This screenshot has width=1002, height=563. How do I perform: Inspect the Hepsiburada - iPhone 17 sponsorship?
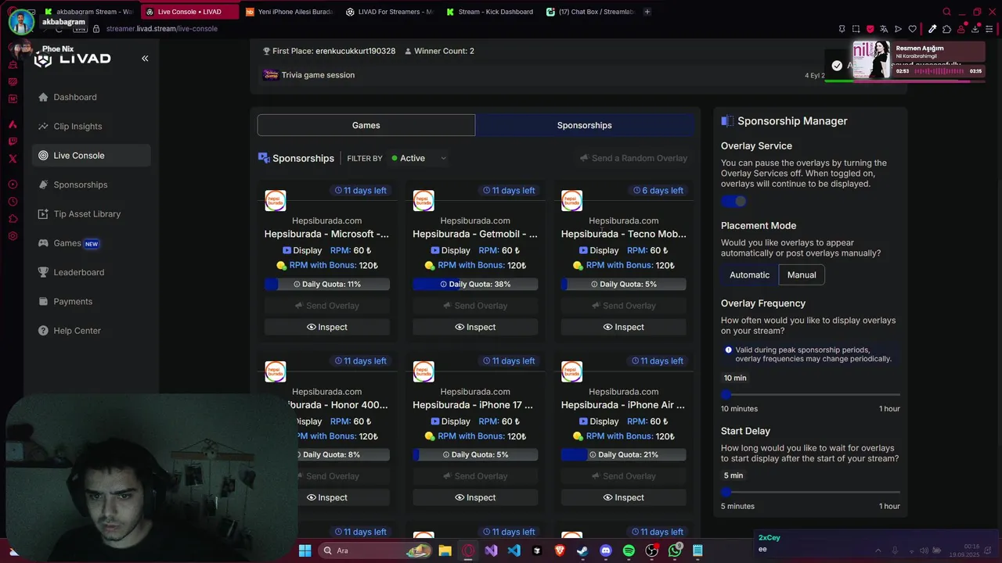coord(475,497)
